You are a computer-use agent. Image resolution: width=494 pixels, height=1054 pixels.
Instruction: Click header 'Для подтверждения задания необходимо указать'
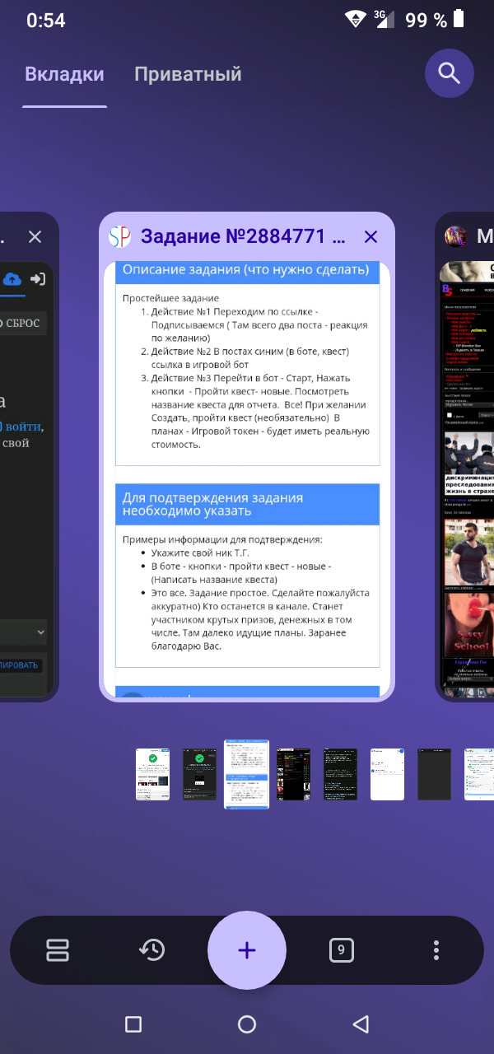tap(247, 504)
